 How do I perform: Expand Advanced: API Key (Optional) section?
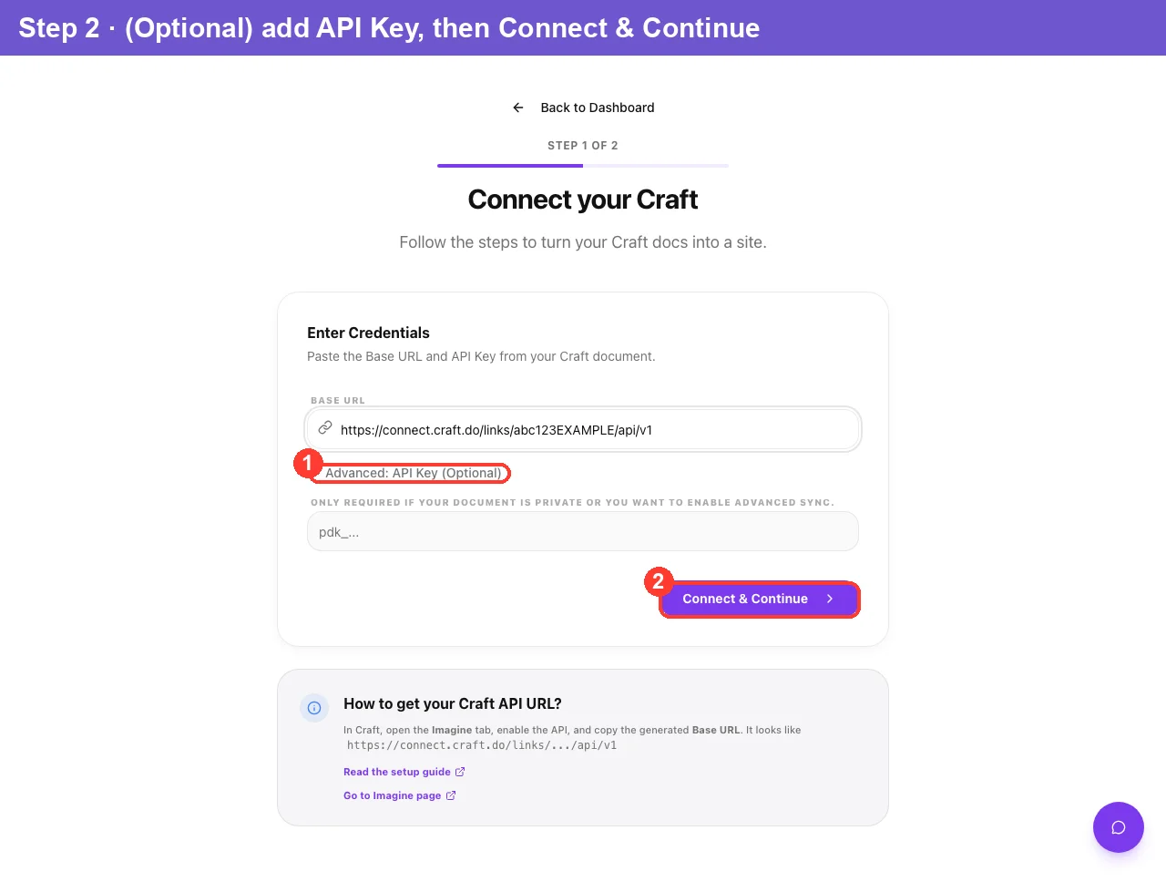413,473
